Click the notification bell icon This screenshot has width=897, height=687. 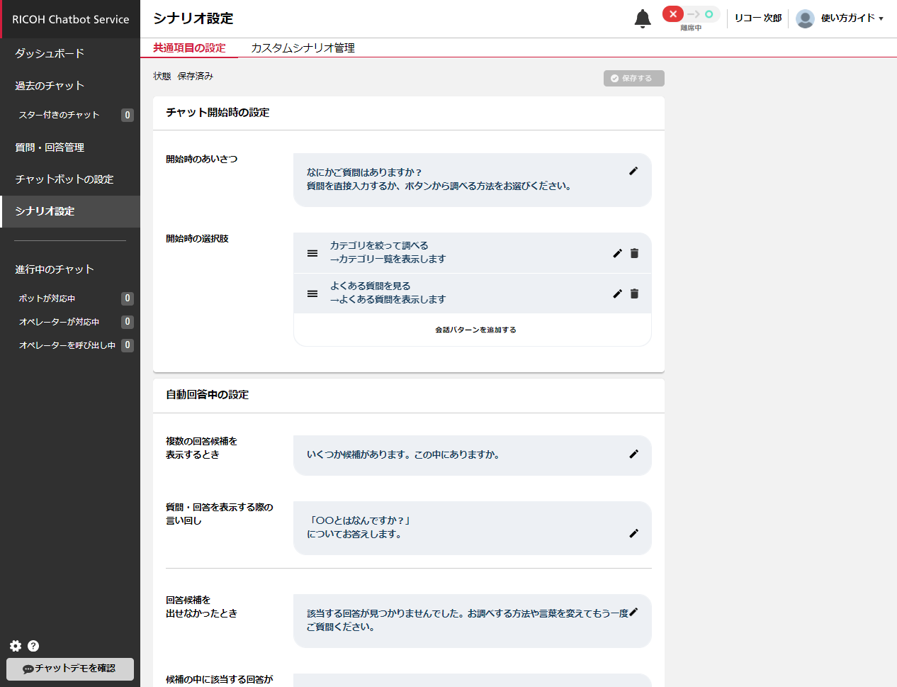(642, 18)
